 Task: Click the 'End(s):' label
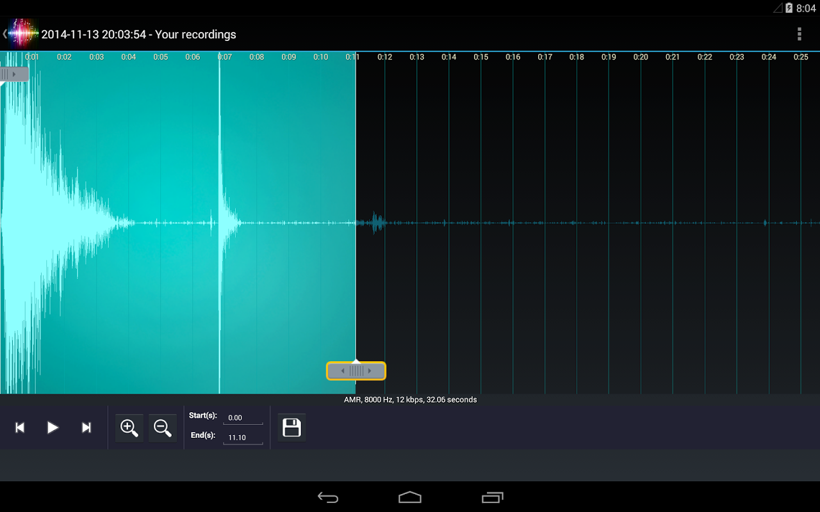coord(202,435)
